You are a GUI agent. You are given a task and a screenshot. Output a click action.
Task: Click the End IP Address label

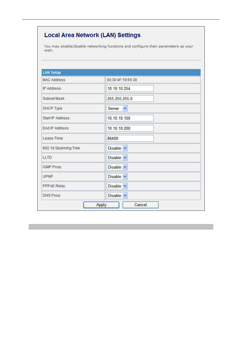pyautogui.click(x=56, y=128)
